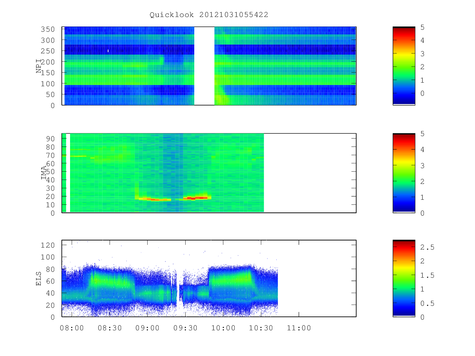Click the 4 label on IMA colorbar
The width and height of the screenshot is (475, 356).
422,150
